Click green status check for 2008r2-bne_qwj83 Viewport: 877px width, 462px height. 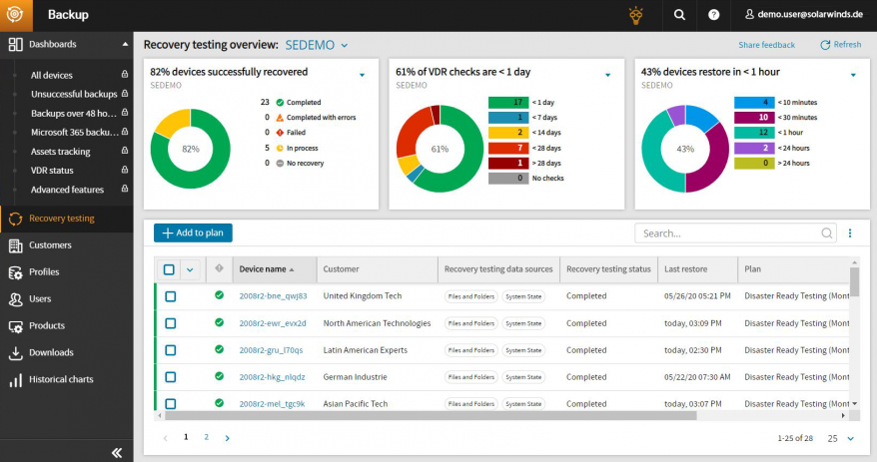click(x=220, y=295)
